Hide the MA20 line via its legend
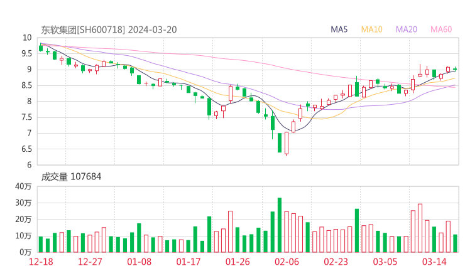Viewport: 465px width, 276px height. point(407,29)
